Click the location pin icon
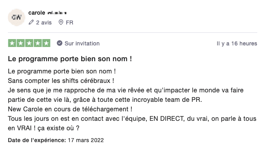This screenshot has height=150, width=266. pos(61,22)
